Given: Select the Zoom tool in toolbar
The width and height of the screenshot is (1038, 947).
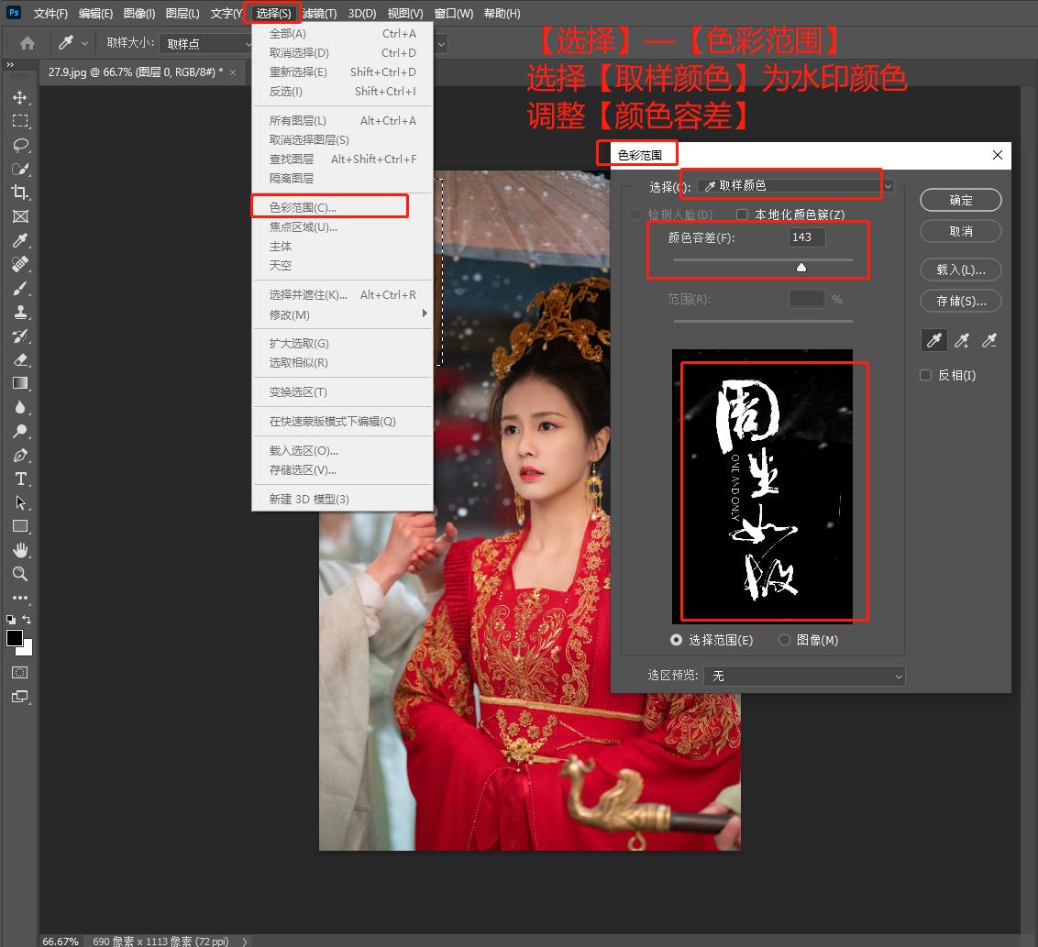Looking at the screenshot, I should (x=19, y=574).
